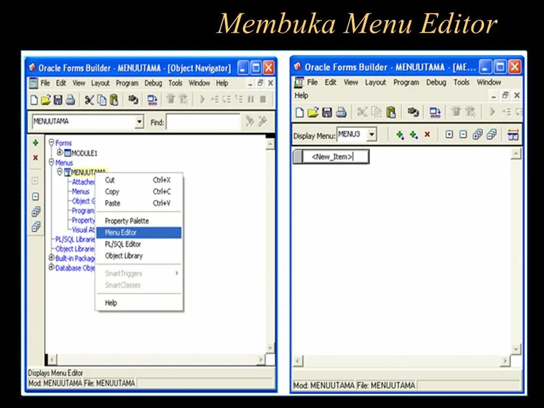Click Expand All icon in navigator sidebar

(36, 211)
